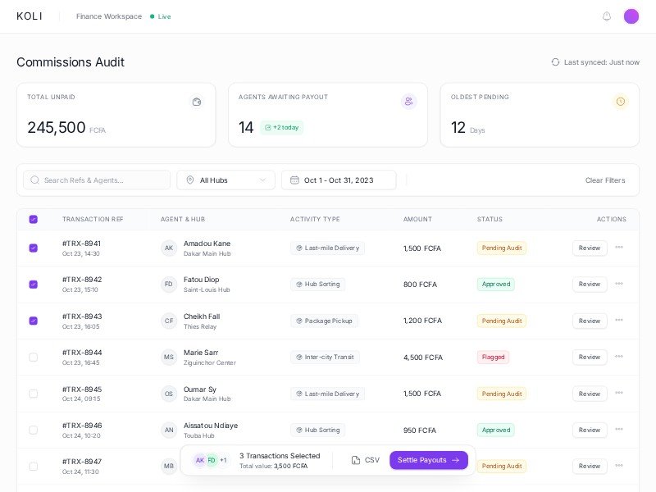The height and width of the screenshot is (492, 656).
Task: Open more options for #TRX-8944
Action: tap(619, 357)
